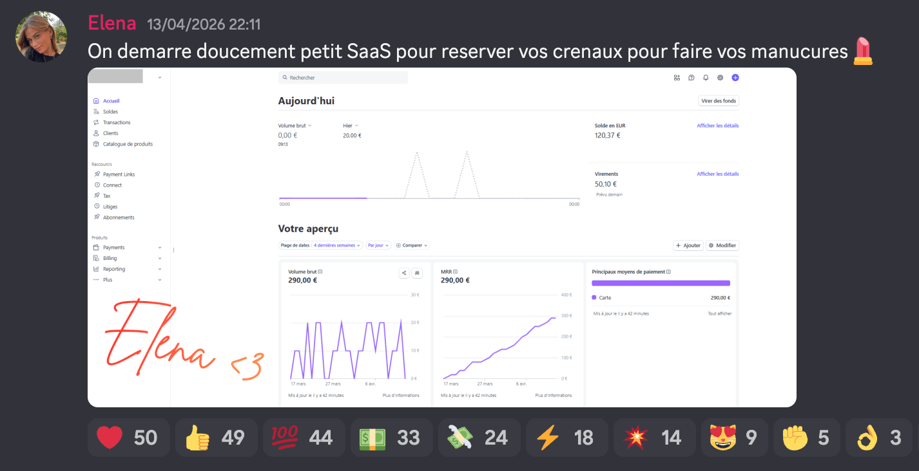919x471 pixels.
Task: Click the purple payment methods bar
Action: 661,283
